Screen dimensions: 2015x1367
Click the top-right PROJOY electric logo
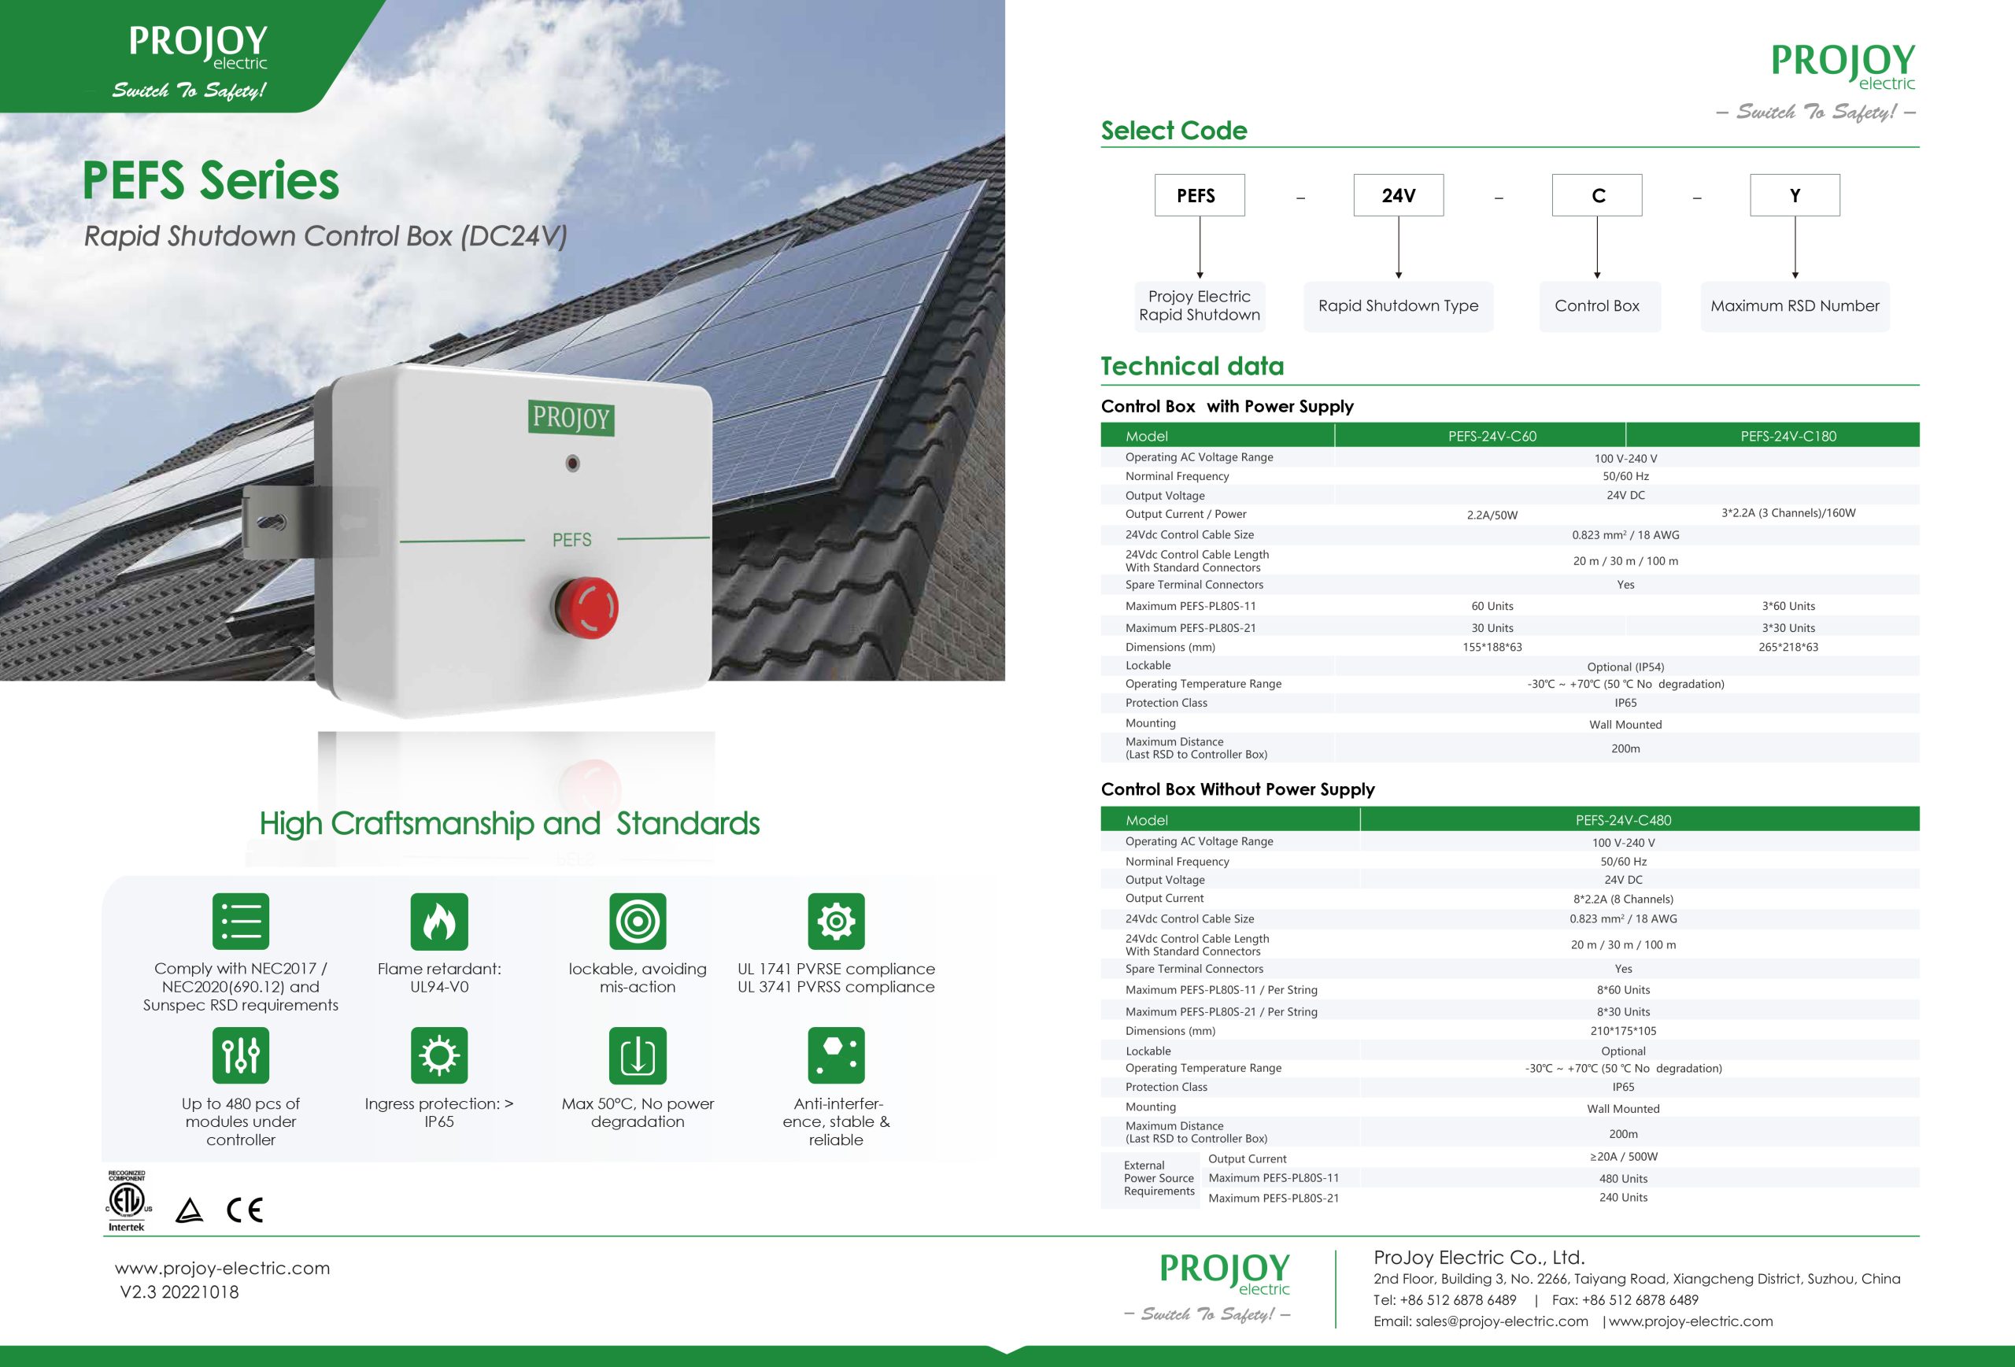click(1843, 66)
